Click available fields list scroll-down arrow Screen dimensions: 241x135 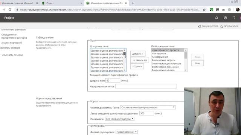point(125,70)
